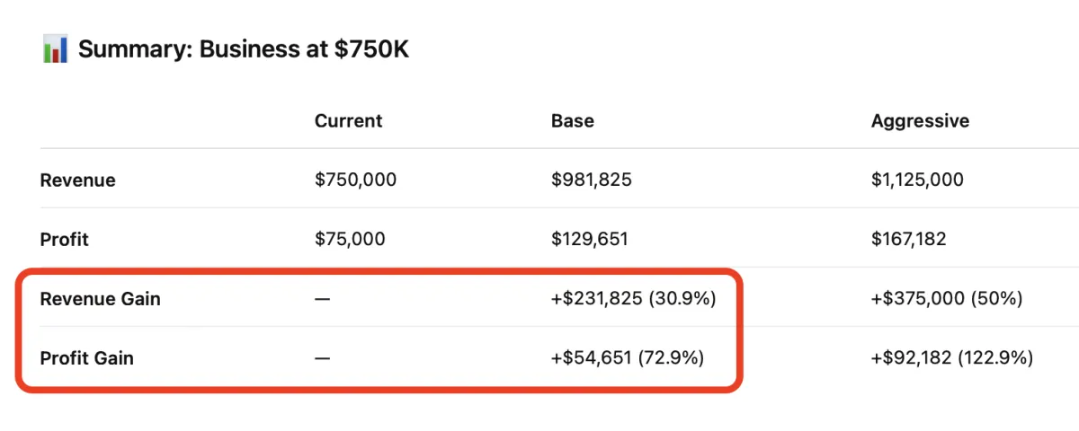Select the "Summary: Business at $750K" heading
This screenshot has height=431, width=1079.
coord(243,48)
